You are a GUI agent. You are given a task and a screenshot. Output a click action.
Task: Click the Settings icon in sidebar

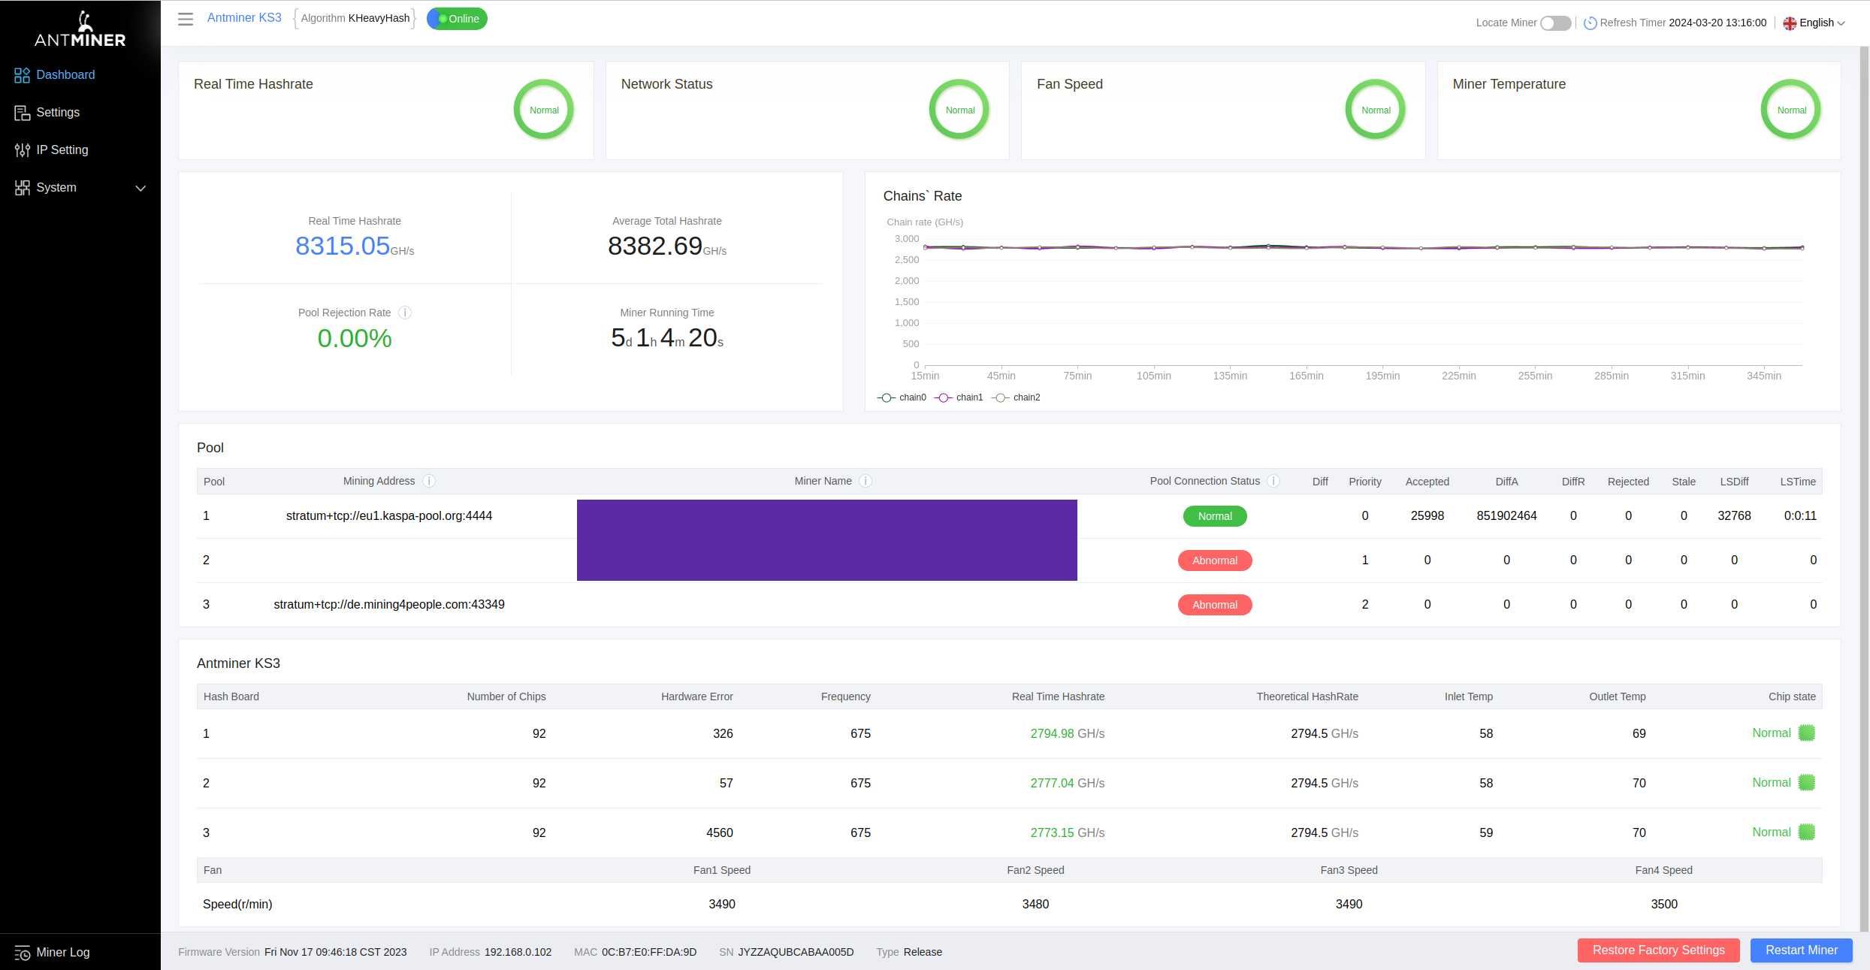point(21,111)
